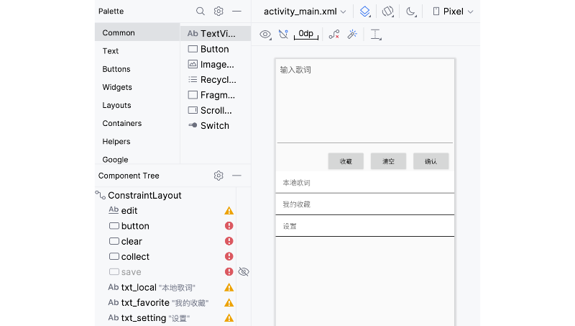This screenshot has width=575, height=326.
Task: Open the Component Tree settings gear
Action: tap(218, 176)
